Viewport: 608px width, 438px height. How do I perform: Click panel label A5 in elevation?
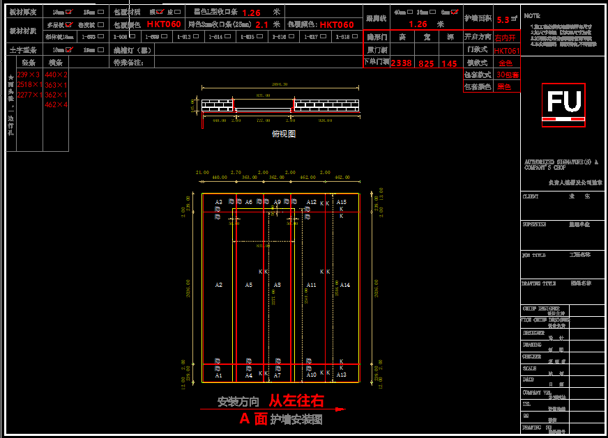(x=248, y=285)
